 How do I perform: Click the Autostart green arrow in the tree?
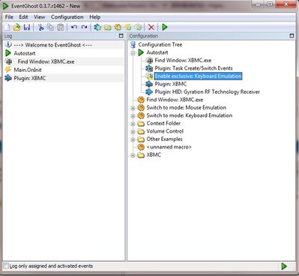coord(141,52)
